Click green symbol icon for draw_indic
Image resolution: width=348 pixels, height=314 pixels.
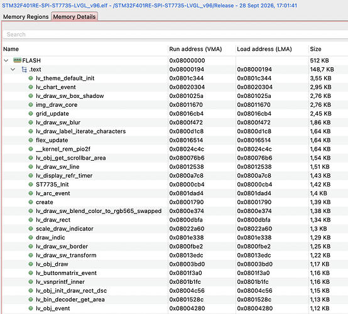click(x=31, y=237)
